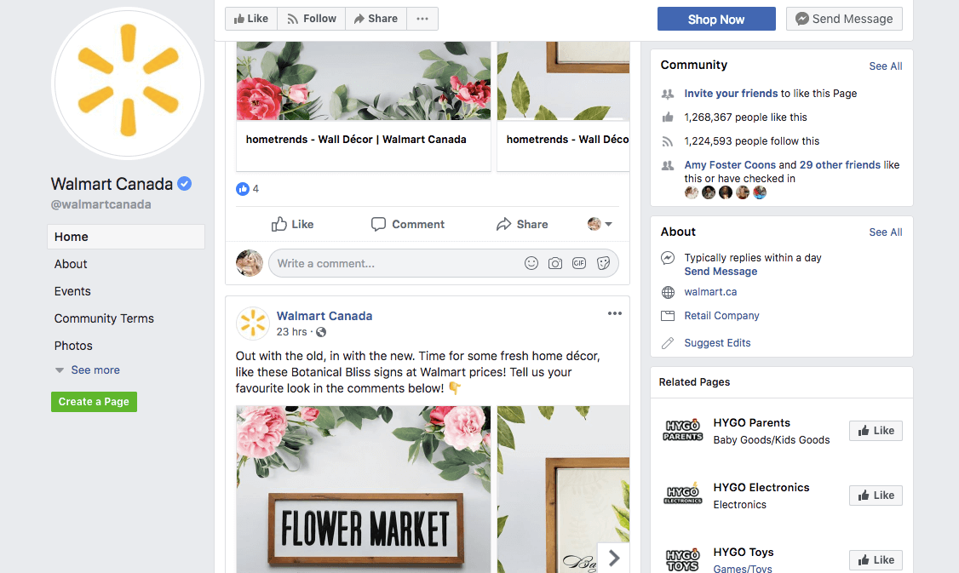
Task: Open Photos from the sidebar menu
Action: pos(73,346)
